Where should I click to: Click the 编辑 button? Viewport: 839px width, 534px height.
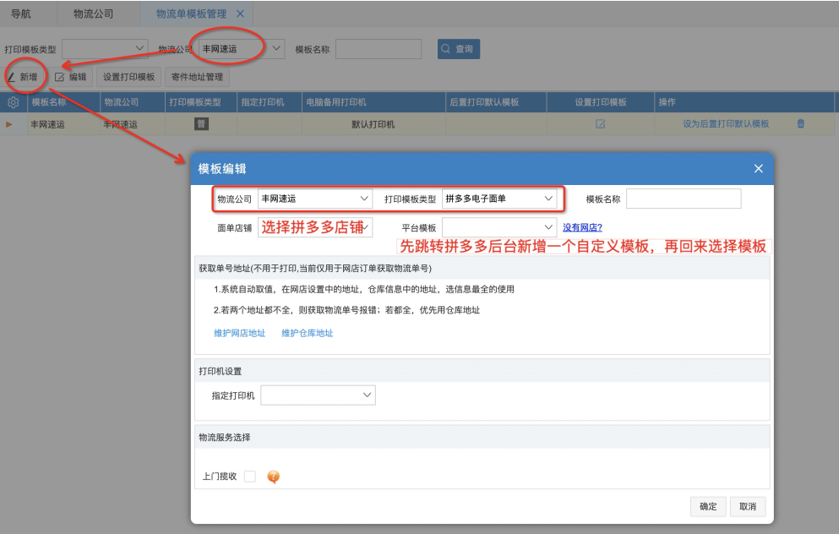[71, 77]
